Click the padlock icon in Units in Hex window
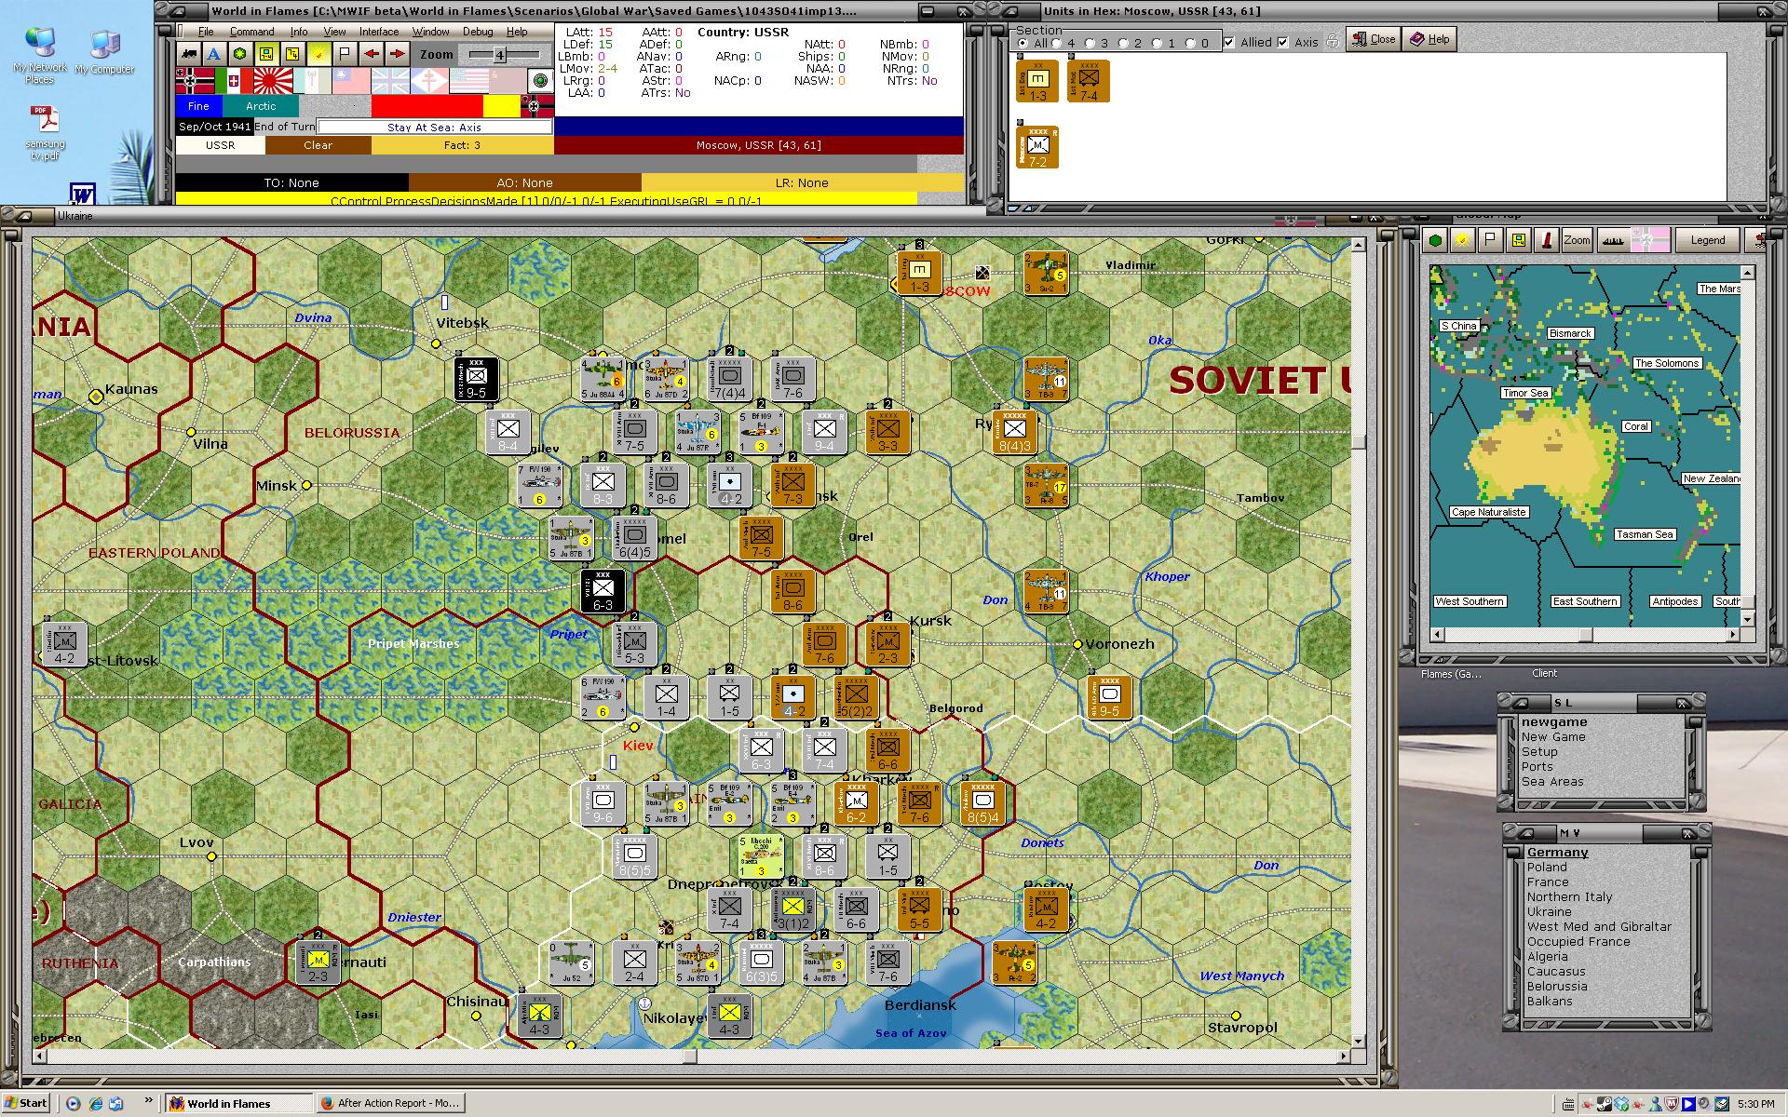This screenshot has width=1788, height=1117. click(1333, 41)
